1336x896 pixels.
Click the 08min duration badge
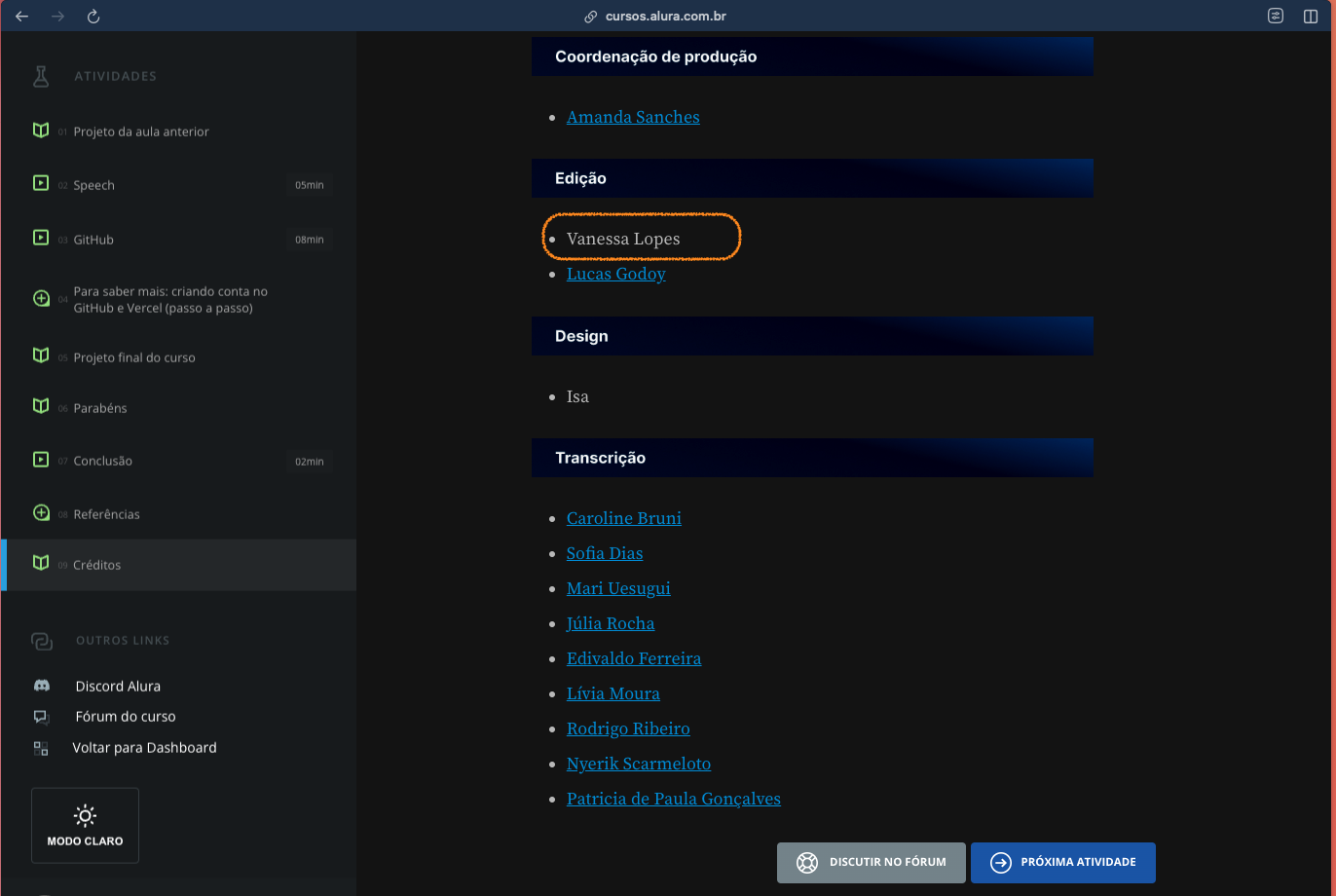310,240
